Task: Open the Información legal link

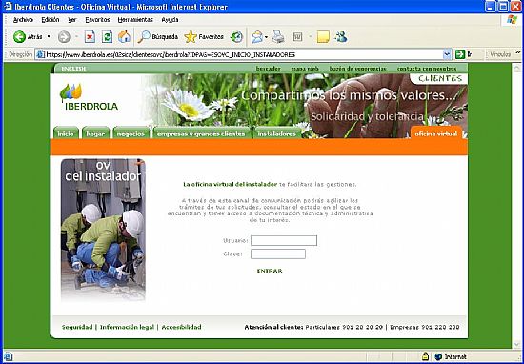Action: tap(127, 327)
